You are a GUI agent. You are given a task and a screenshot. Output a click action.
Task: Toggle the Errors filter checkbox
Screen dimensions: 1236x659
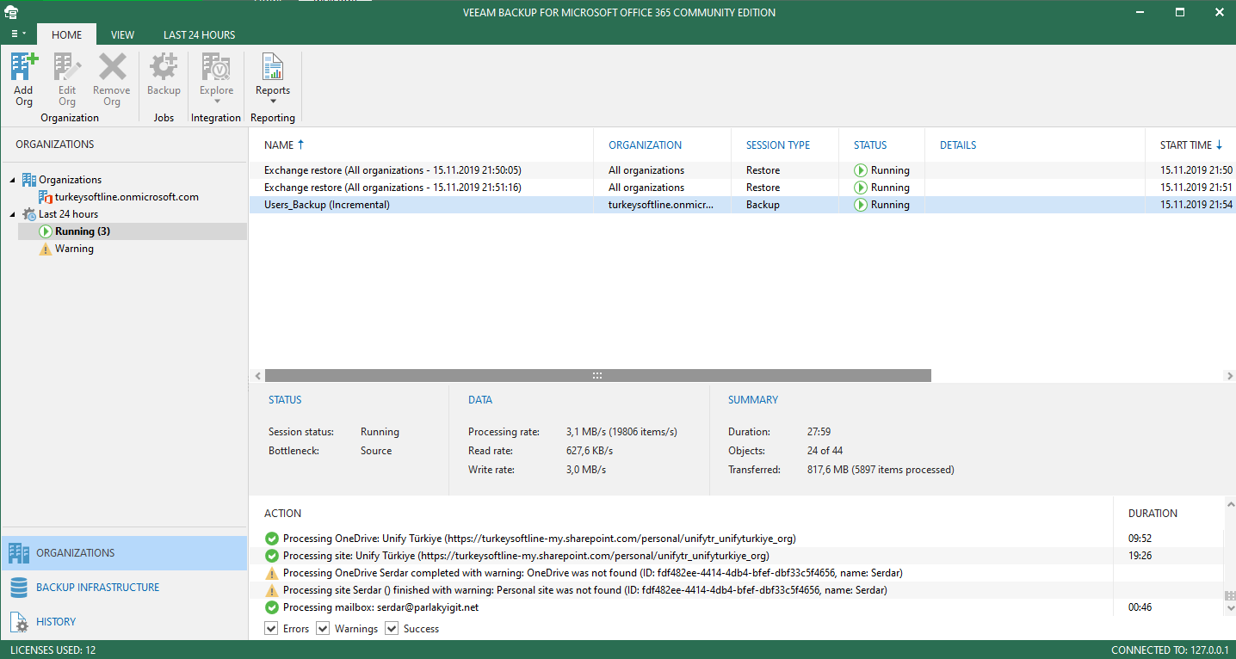coord(271,629)
